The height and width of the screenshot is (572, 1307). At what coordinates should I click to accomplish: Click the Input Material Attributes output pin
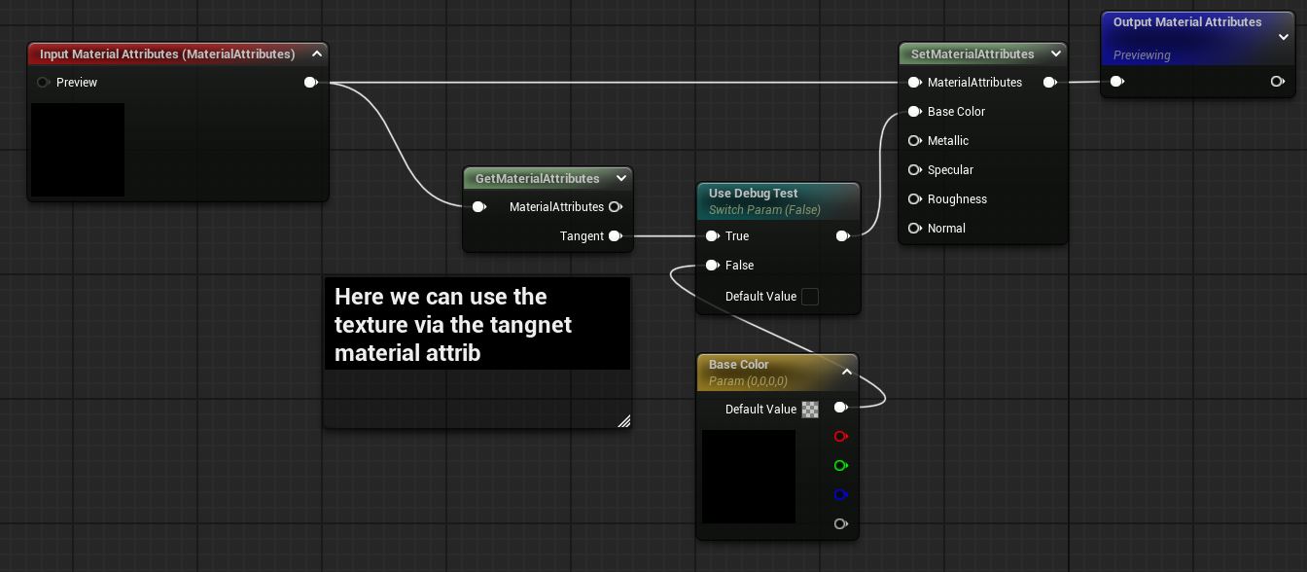pyautogui.click(x=311, y=83)
